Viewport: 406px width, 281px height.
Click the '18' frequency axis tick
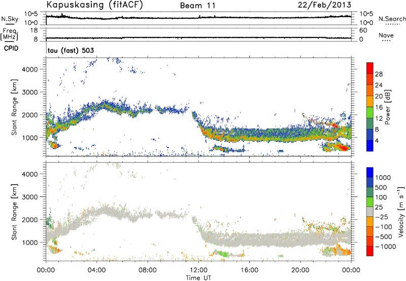[34, 30]
